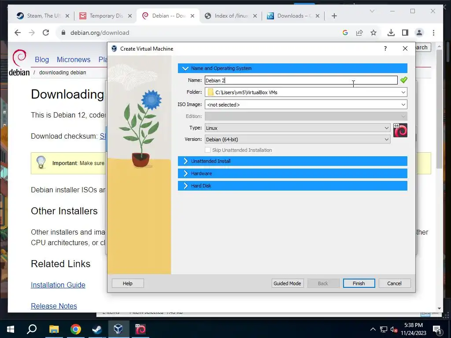
Task: Open the ISO Image dropdown
Action: coord(403,105)
